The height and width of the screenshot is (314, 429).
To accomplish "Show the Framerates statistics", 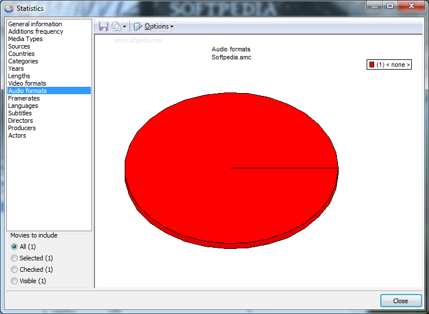I will (x=49, y=98).
